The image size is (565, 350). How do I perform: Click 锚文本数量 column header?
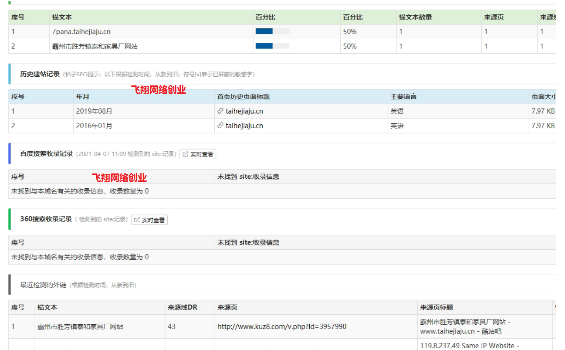tap(415, 17)
